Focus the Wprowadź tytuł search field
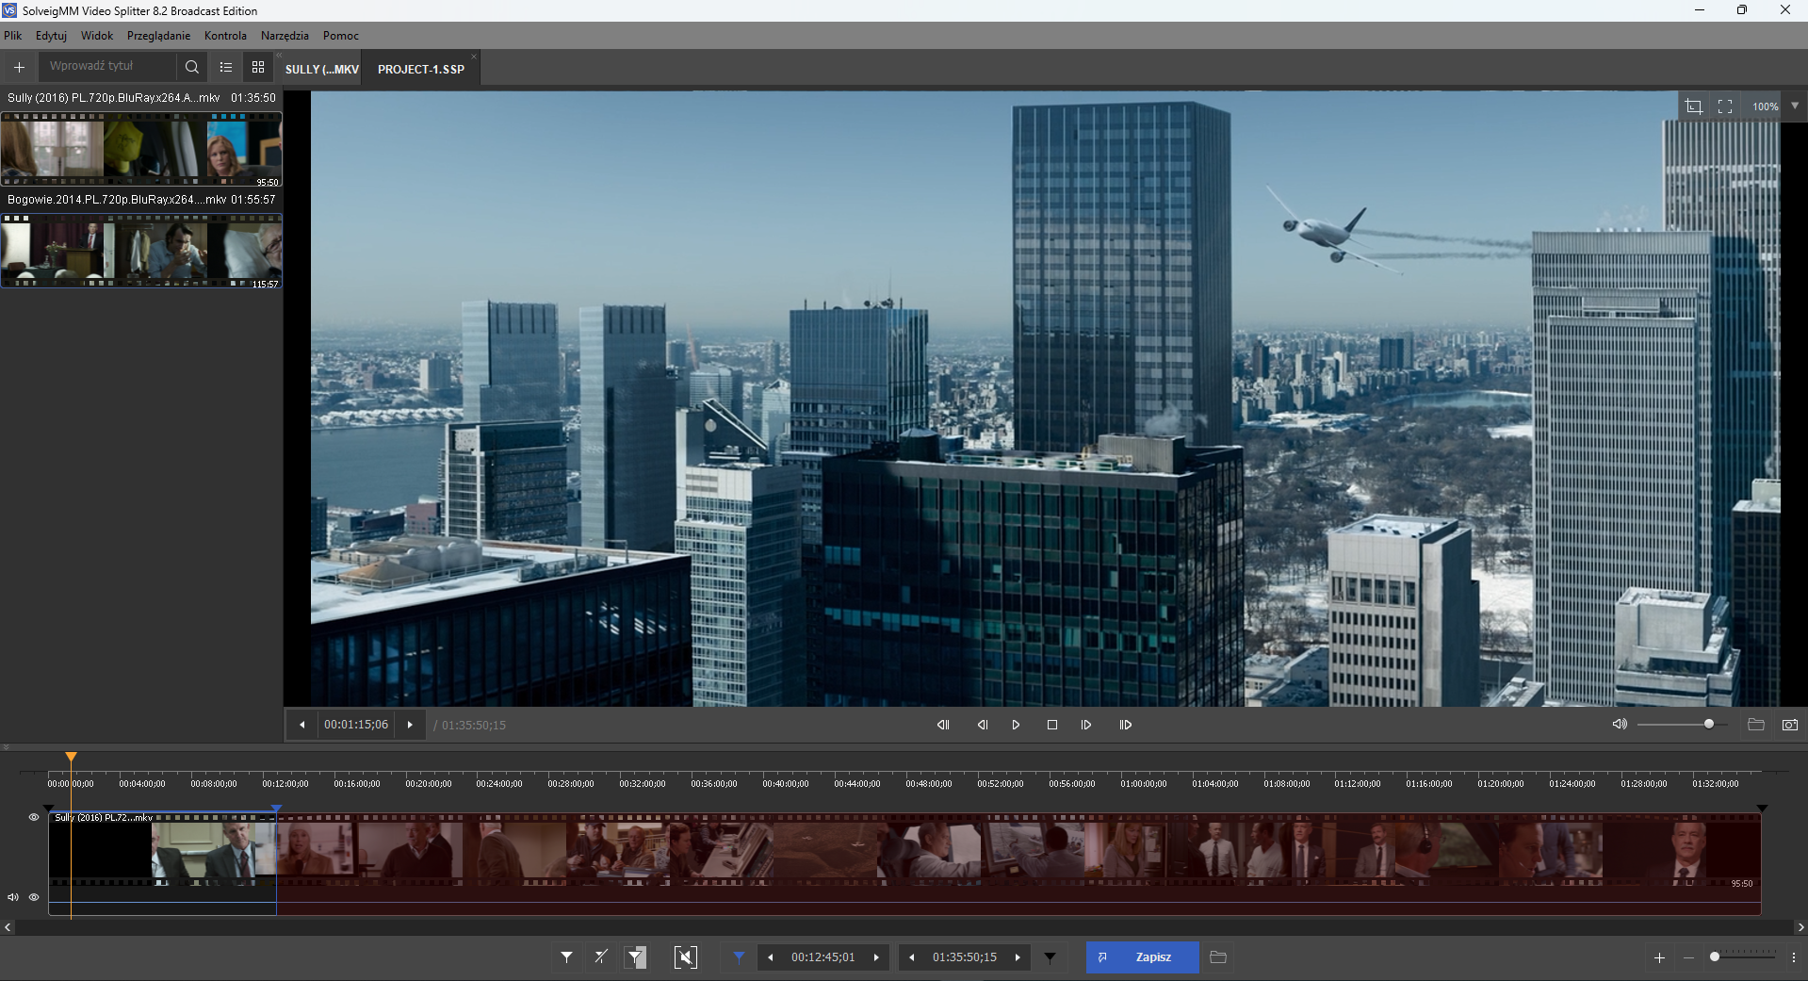This screenshot has width=1808, height=981. [106, 66]
